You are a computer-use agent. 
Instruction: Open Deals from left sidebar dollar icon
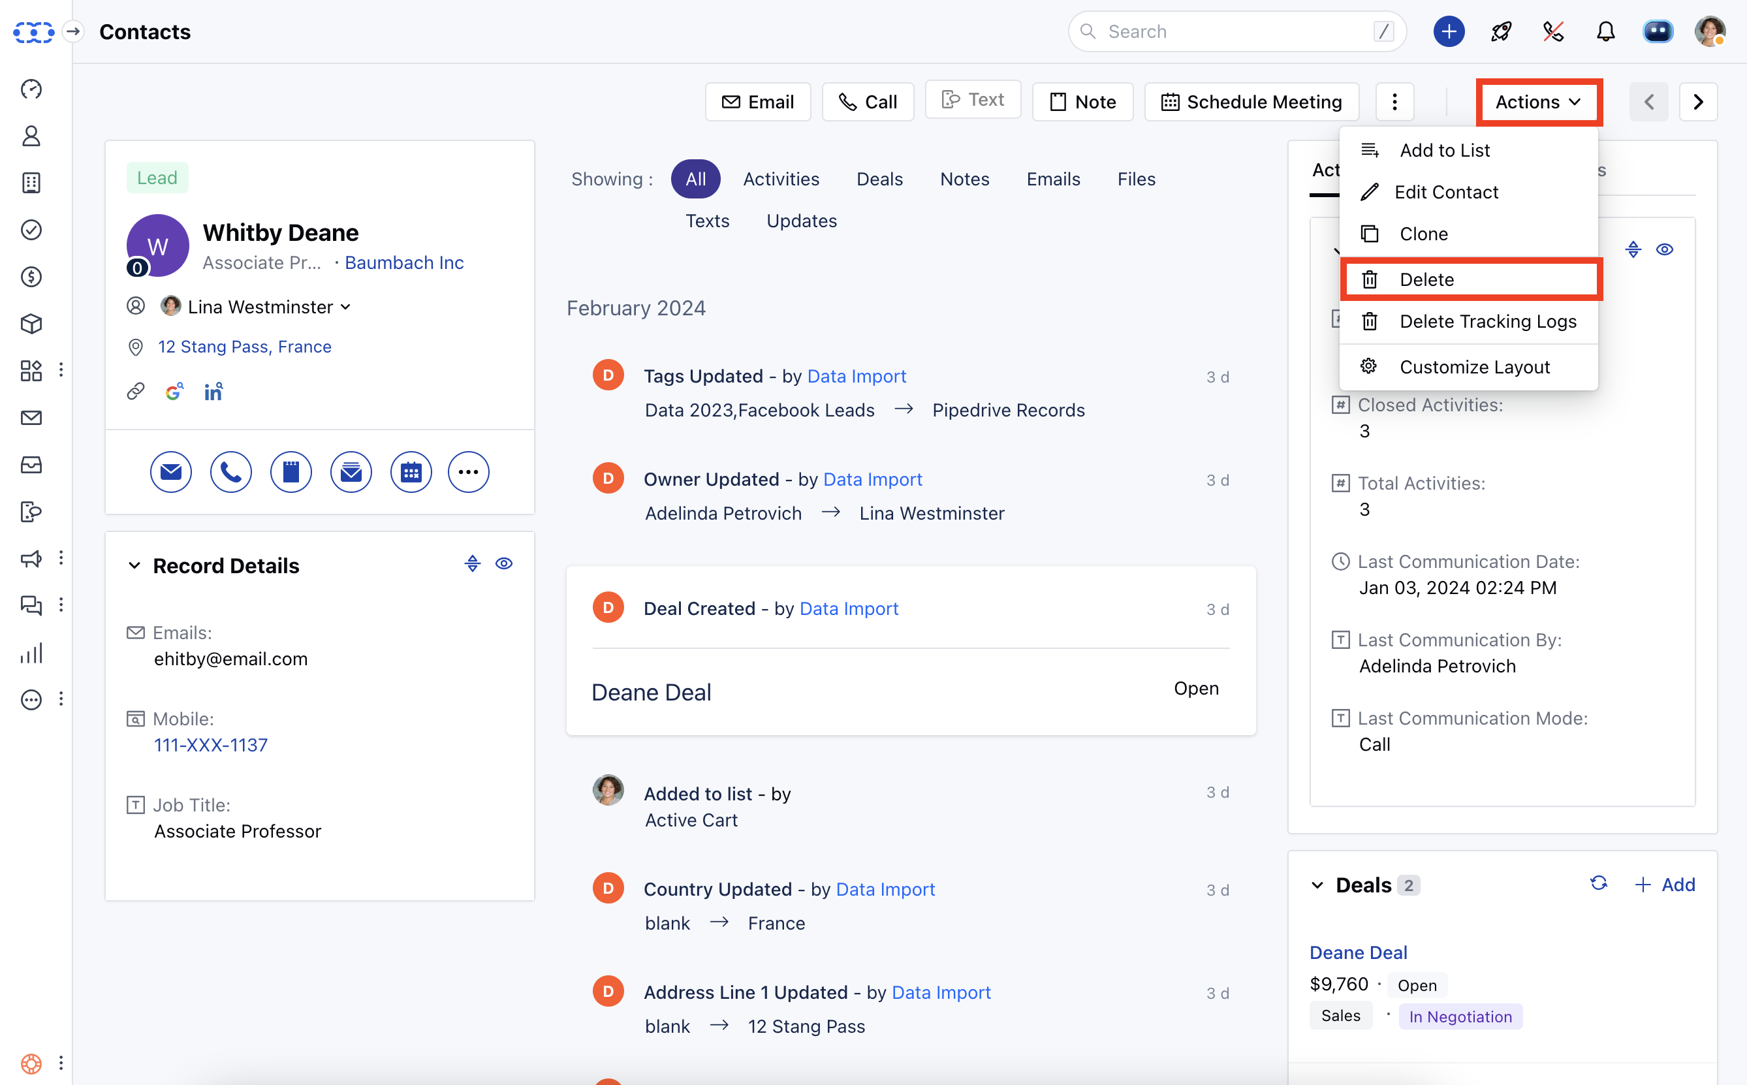click(x=31, y=277)
